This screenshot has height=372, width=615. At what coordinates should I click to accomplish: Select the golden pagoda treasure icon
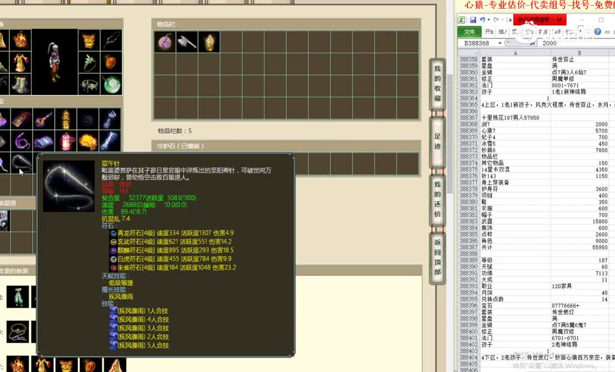coord(66,119)
